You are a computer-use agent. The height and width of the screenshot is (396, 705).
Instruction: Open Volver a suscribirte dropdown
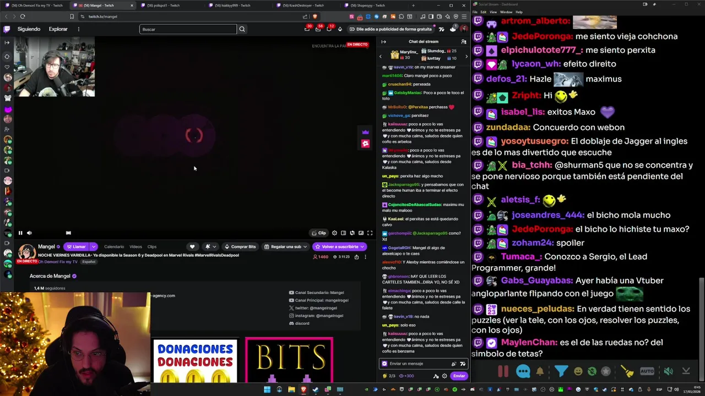pos(340,247)
